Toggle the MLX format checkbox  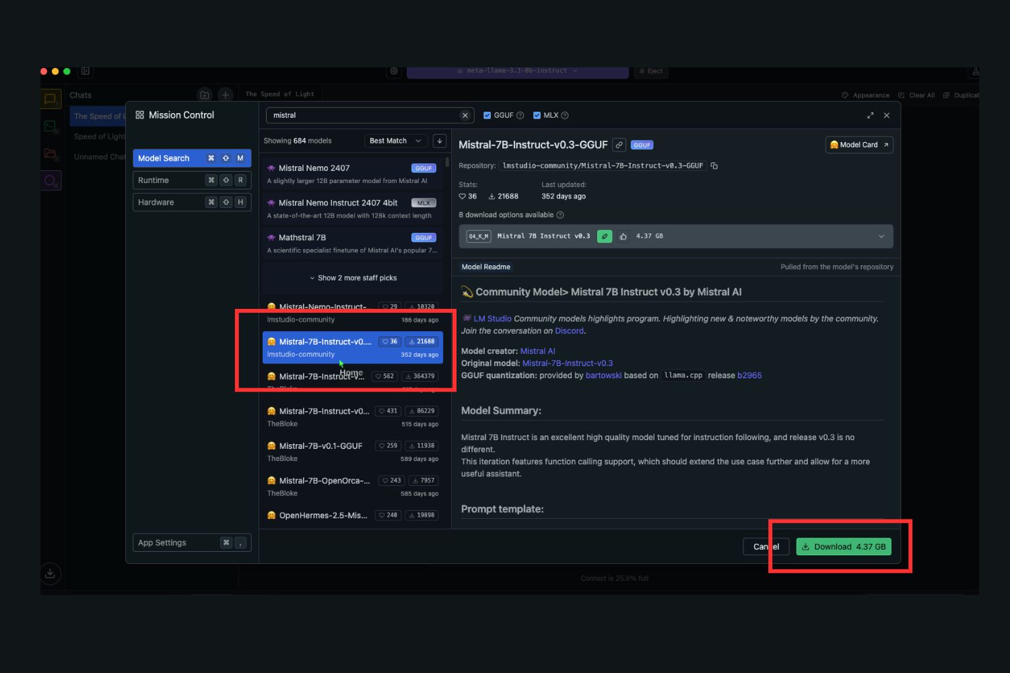point(537,115)
